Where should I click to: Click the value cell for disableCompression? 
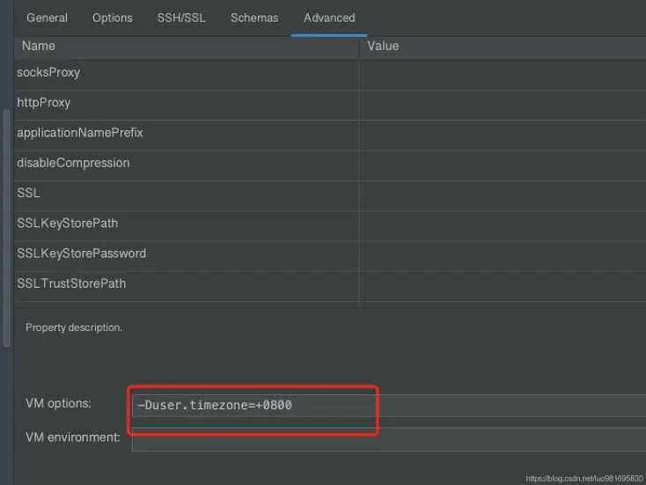click(x=502, y=163)
